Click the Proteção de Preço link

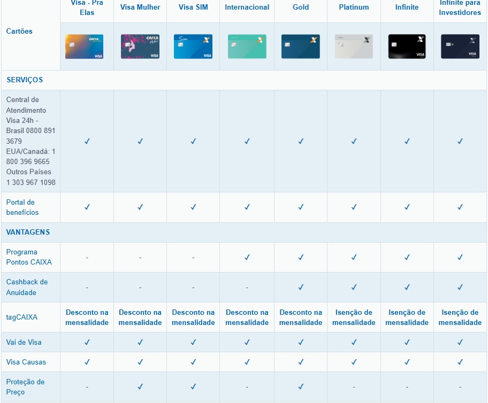25,387
